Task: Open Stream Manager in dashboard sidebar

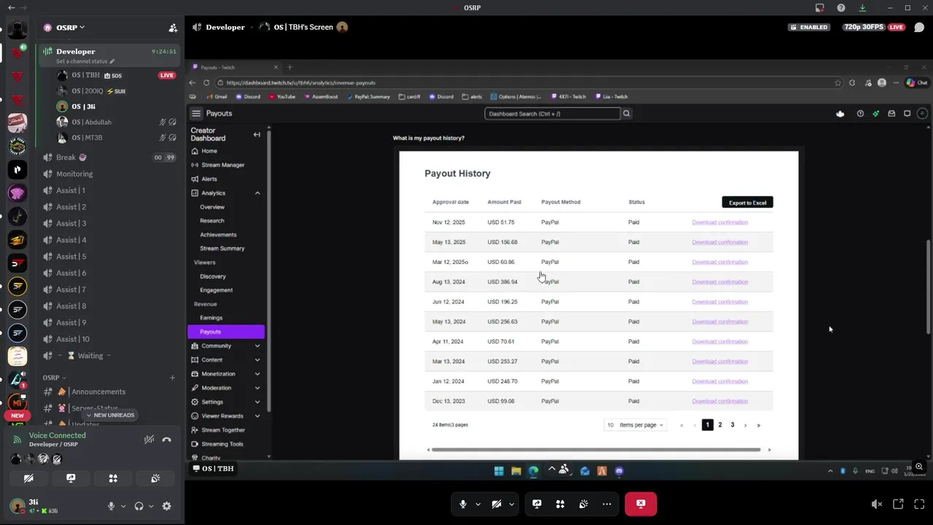Action: coord(226,165)
